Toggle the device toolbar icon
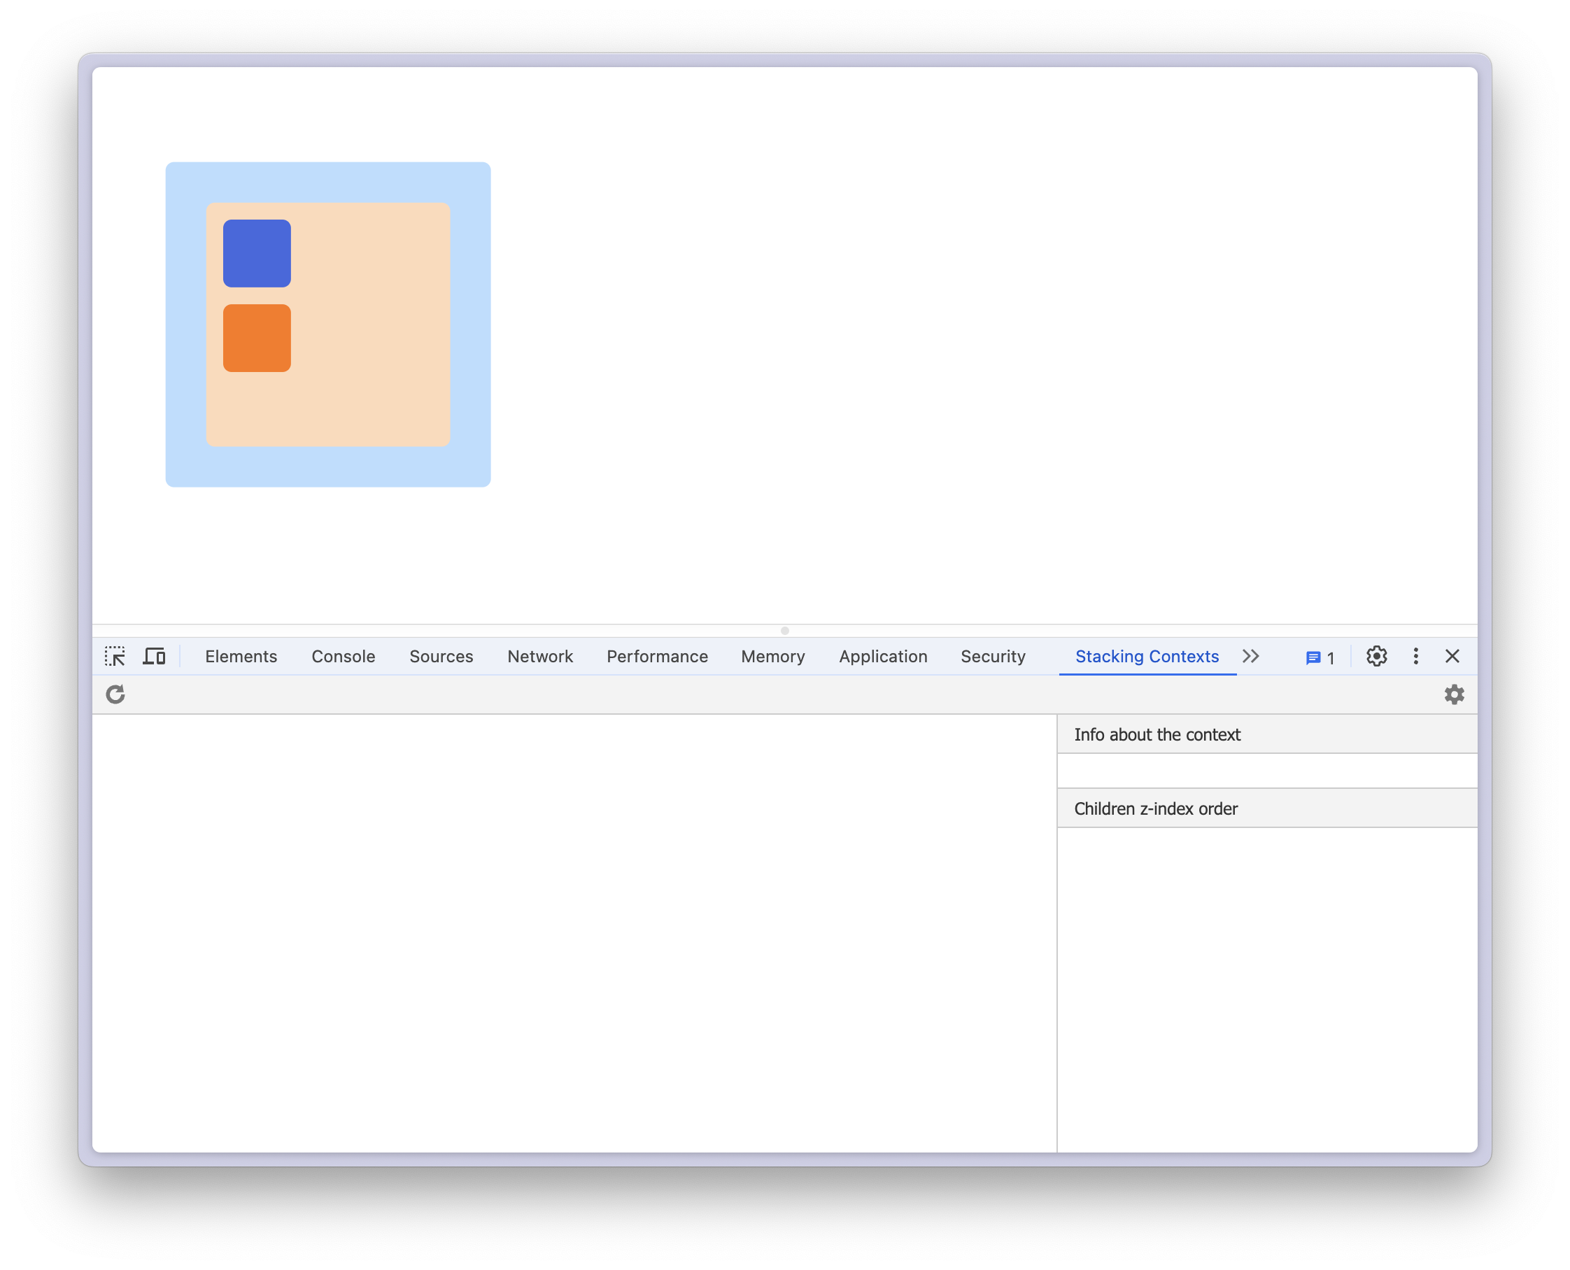1570x1270 pixels. click(154, 656)
